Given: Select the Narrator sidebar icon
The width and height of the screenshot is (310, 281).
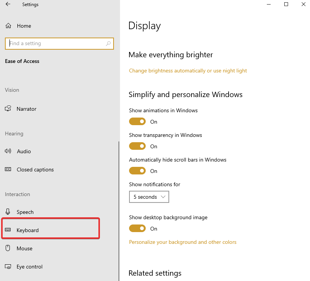Looking at the screenshot, I should coord(8,109).
